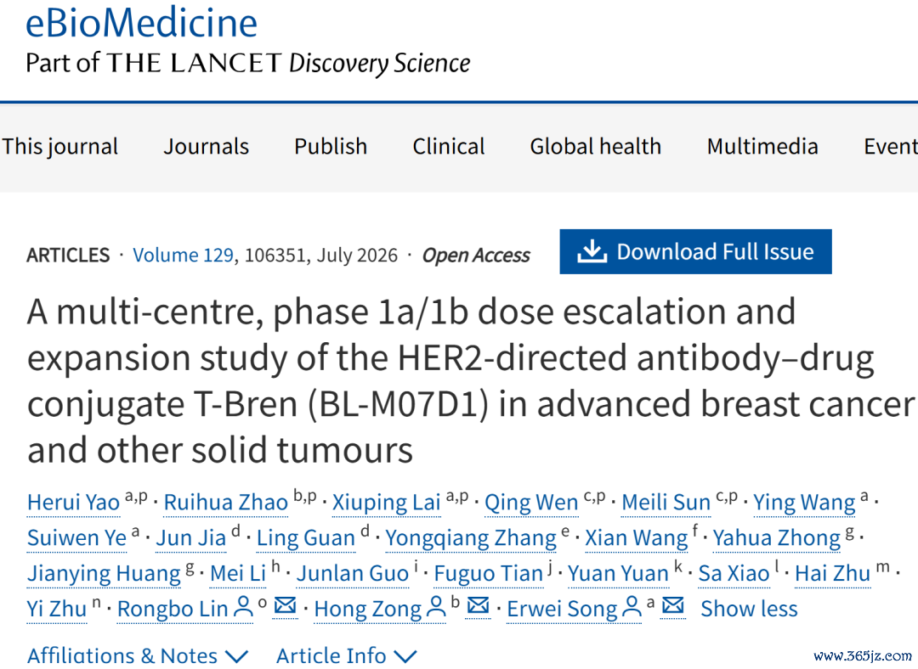Screen dimensions: 918x669
Task: Click the envelope icon next to Hong Zong
Action: click(x=479, y=605)
